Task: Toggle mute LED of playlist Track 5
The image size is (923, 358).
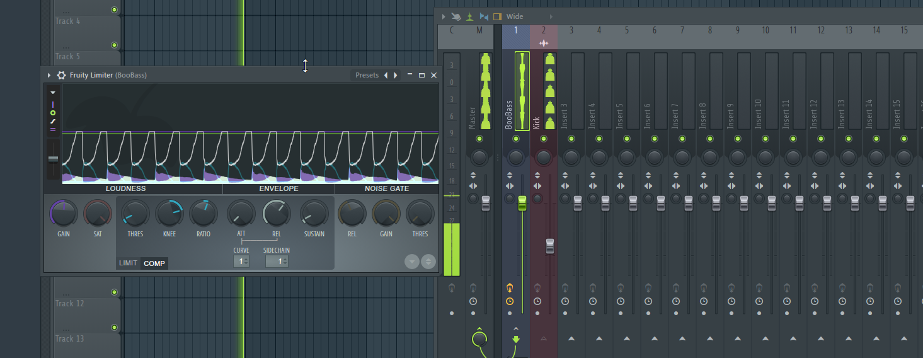Action: [114, 45]
